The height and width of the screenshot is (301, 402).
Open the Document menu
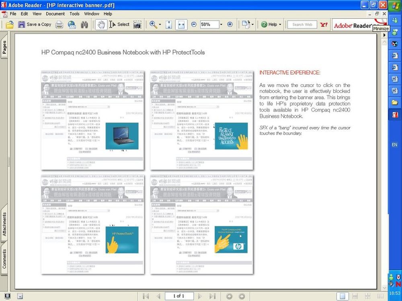point(55,14)
